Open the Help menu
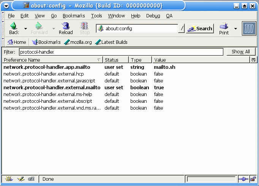The height and width of the screenshot is (186, 259). click(x=136, y=16)
